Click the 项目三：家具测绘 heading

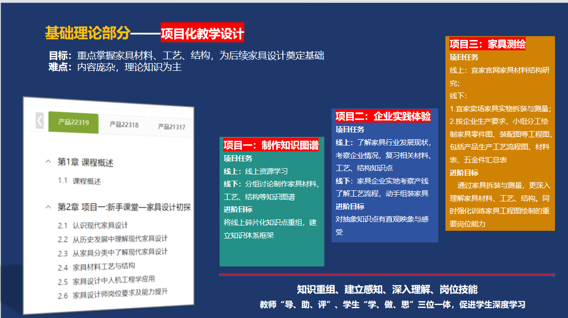pos(487,44)
